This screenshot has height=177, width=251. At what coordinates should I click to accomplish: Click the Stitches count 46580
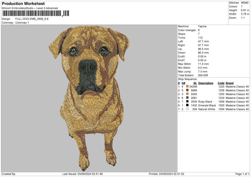tap(245, 2)
